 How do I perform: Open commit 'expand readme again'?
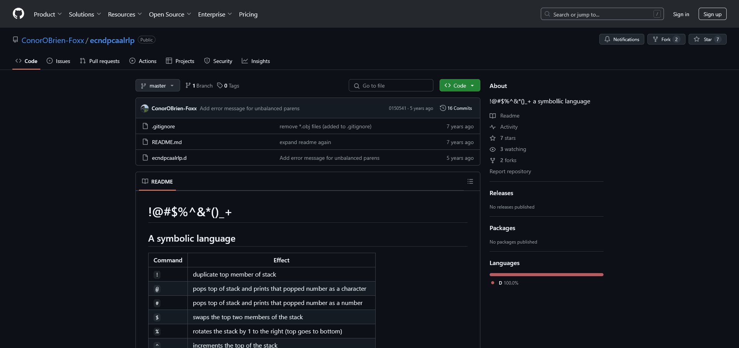(x=305, y=142)
